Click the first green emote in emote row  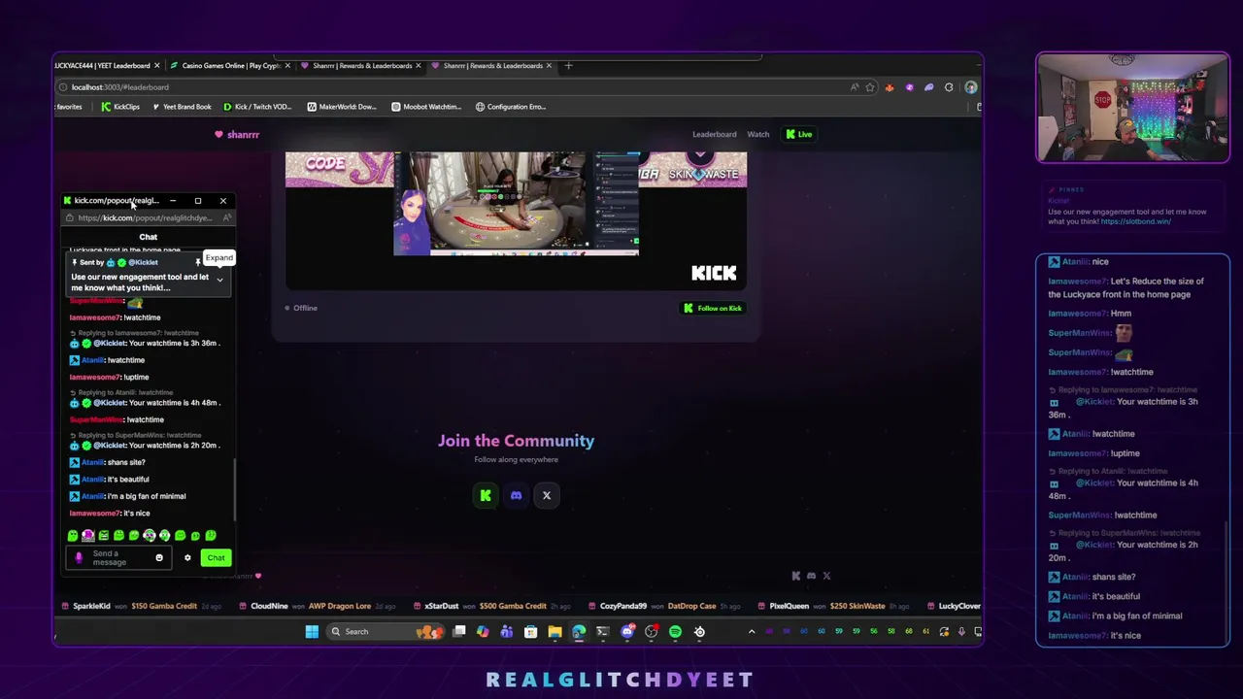pos(73,535)
